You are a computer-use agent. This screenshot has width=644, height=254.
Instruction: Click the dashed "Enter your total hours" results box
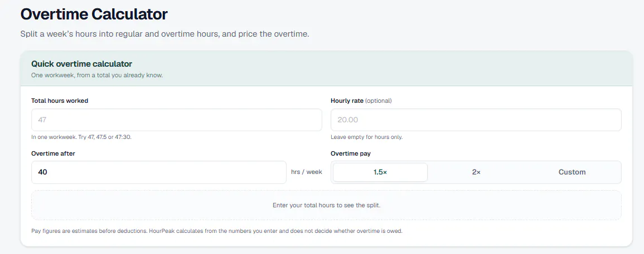(326, 205)
